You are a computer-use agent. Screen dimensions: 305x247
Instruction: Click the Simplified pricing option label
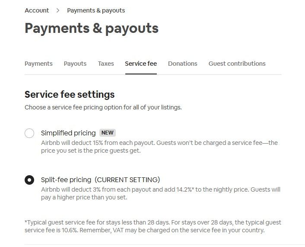(x=68, y=133)
